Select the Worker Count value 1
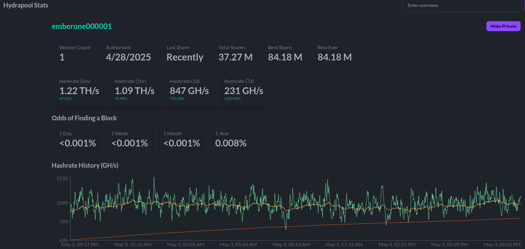Screen dimensions: 525x249 pos(62,57)
